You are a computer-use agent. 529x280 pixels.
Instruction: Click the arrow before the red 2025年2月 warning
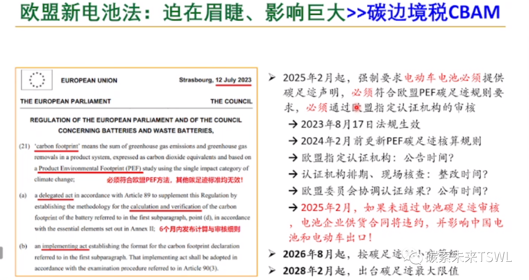click(293, 208)
